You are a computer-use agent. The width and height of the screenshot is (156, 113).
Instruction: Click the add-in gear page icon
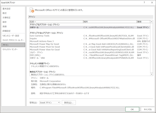pyautogui.click(x=32, y=10)
